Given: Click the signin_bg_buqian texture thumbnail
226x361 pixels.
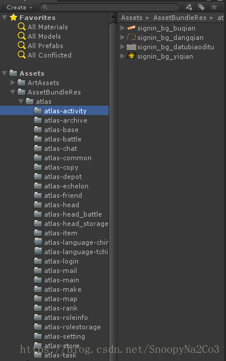Looking at the screenshot, I should (131, 28).
